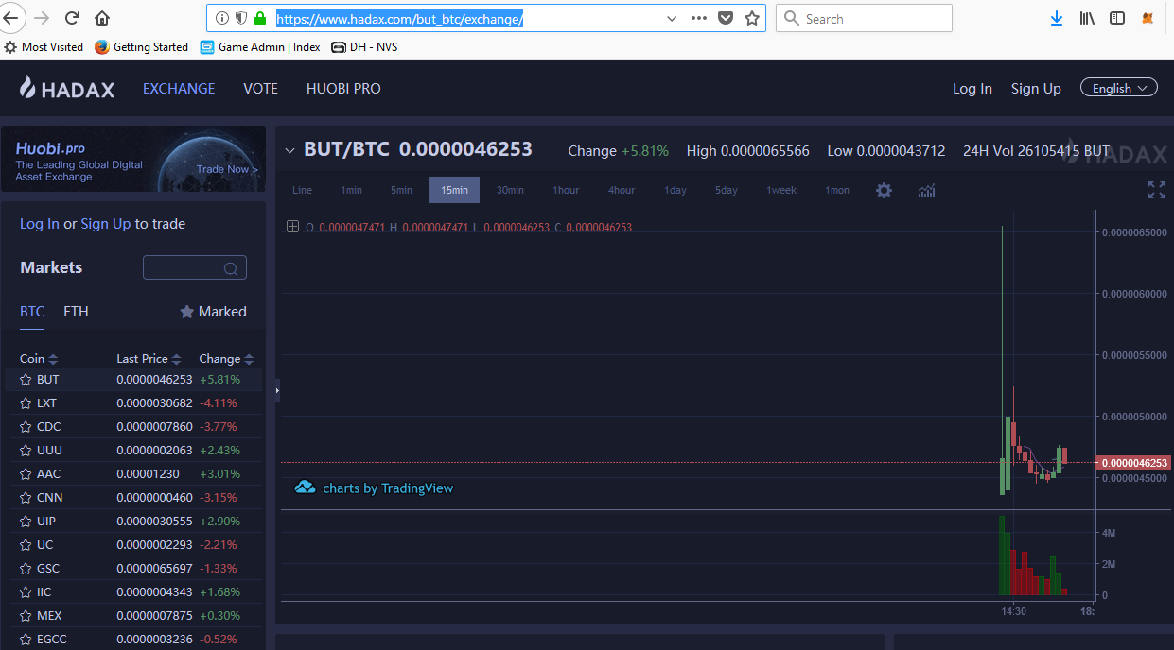This screenshot has height=650, width=1174.
Task: Reload the current page
Action: (x=72, y=18)
